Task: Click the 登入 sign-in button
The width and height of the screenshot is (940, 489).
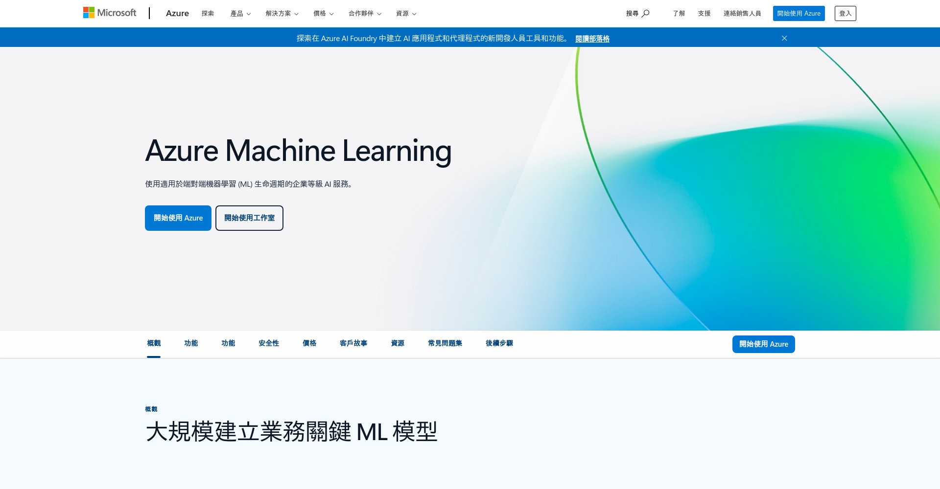Action: click(845, 14)
